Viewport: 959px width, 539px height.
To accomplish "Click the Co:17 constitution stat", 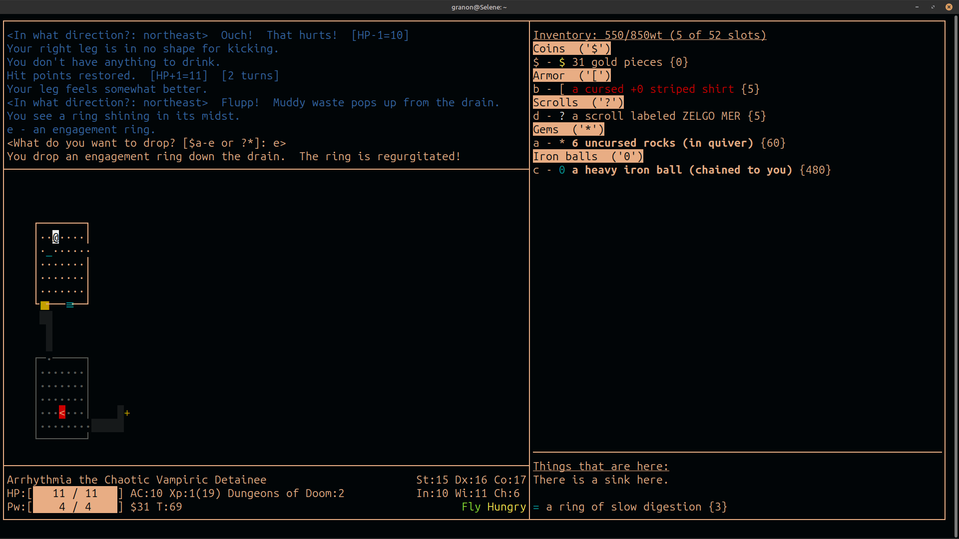I will click(x=510, y=480).
